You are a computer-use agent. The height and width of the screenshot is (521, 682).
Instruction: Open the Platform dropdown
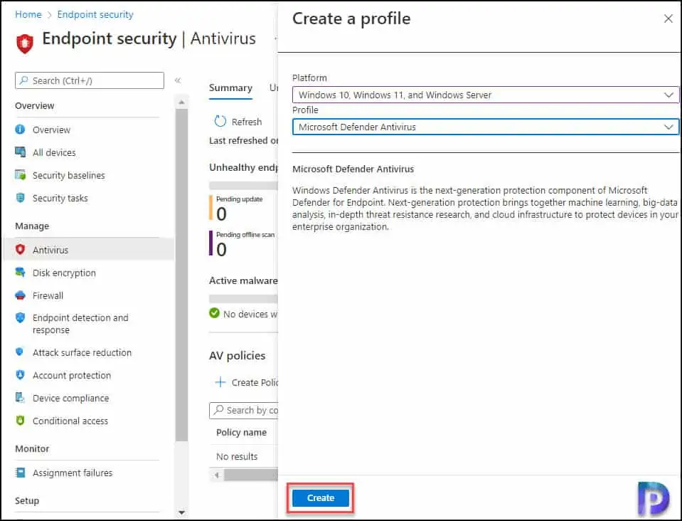(486, 95)
